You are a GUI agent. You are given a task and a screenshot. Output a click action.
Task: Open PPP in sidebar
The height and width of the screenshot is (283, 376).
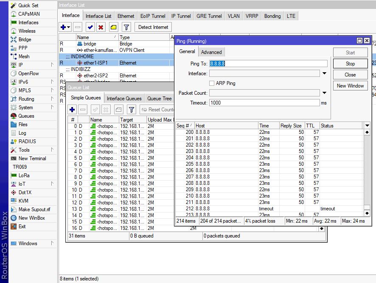23,48
